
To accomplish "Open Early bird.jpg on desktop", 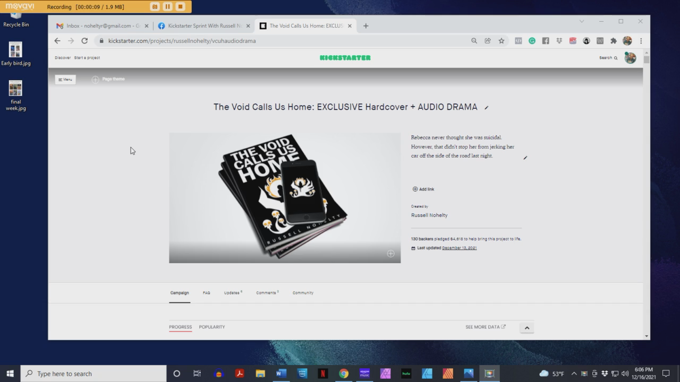I will pos(15,54).
